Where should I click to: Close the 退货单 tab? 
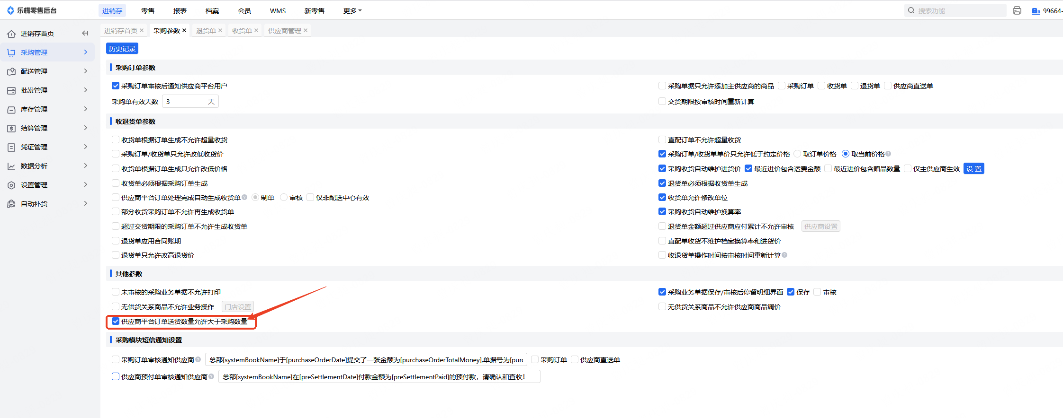pyautogui.click(x=220, y=31)
